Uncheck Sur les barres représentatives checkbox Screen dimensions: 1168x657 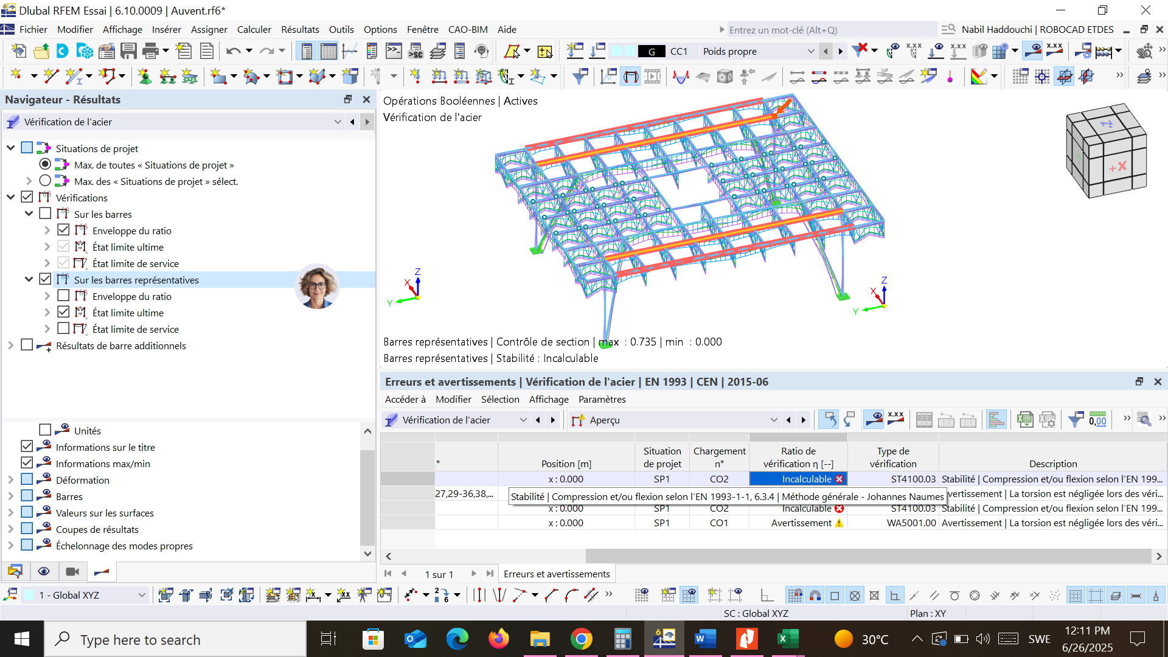[x=45, y=279]
